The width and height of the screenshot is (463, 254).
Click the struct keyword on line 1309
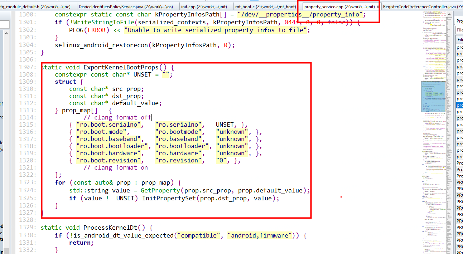click(66, 82)
